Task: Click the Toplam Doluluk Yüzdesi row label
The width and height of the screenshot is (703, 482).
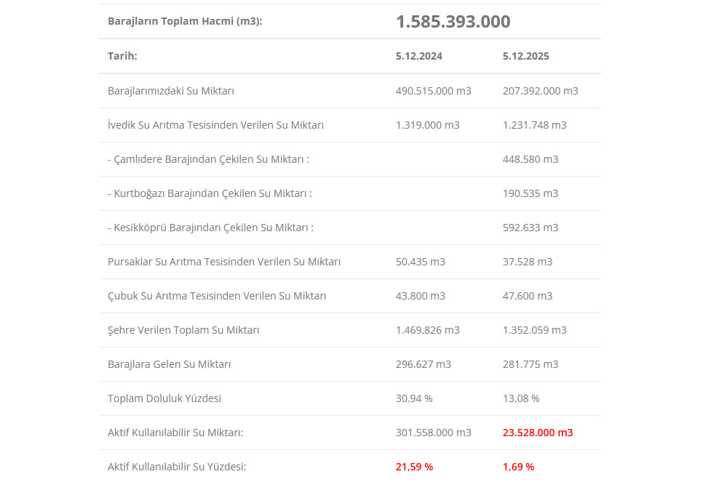Action: 164,398
